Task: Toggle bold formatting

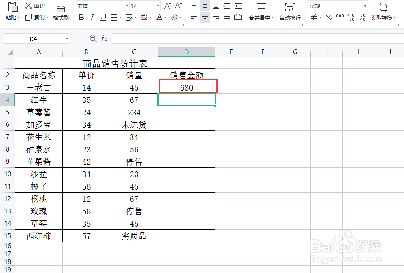Action: [x=81, y=17]
